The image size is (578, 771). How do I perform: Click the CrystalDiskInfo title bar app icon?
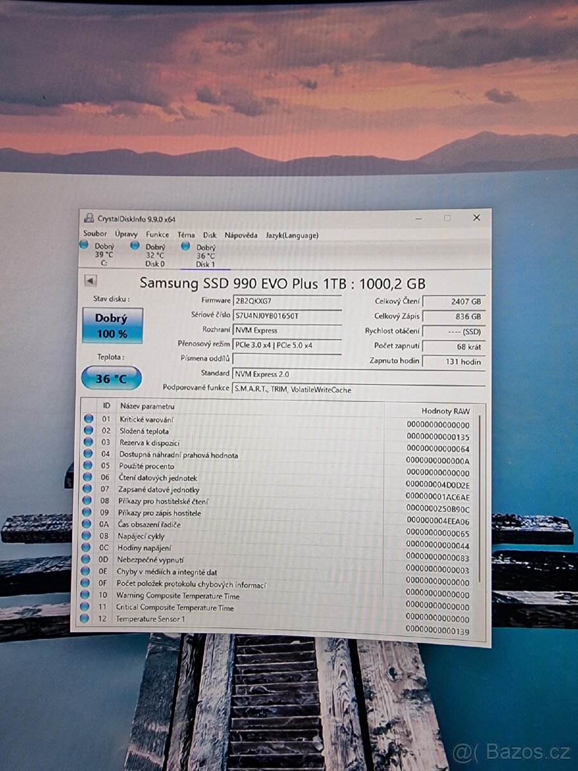tap(89, 218)
